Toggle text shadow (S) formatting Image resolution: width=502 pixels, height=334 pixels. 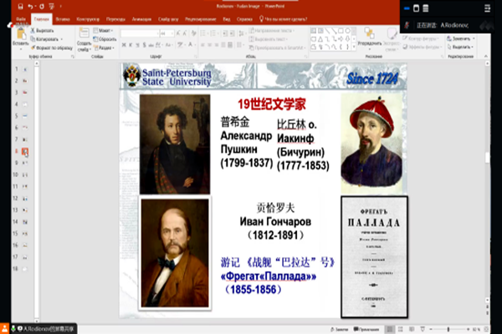144,45
